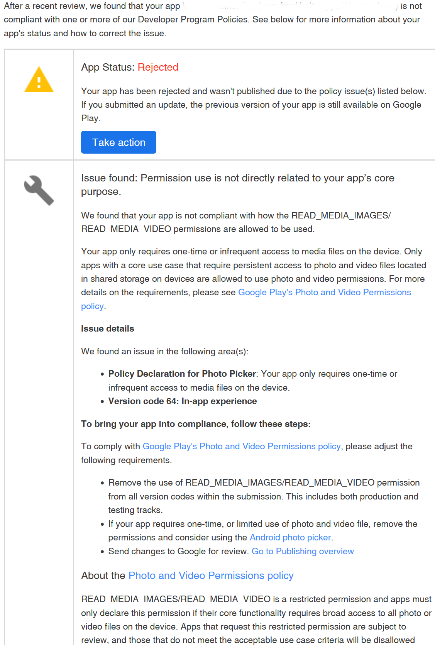435x645 pixels.
Task: Follow the Android photo picker link
Action: [290, 537]
